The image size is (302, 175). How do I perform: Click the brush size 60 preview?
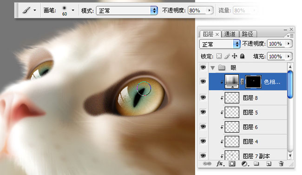click(64, 11)
